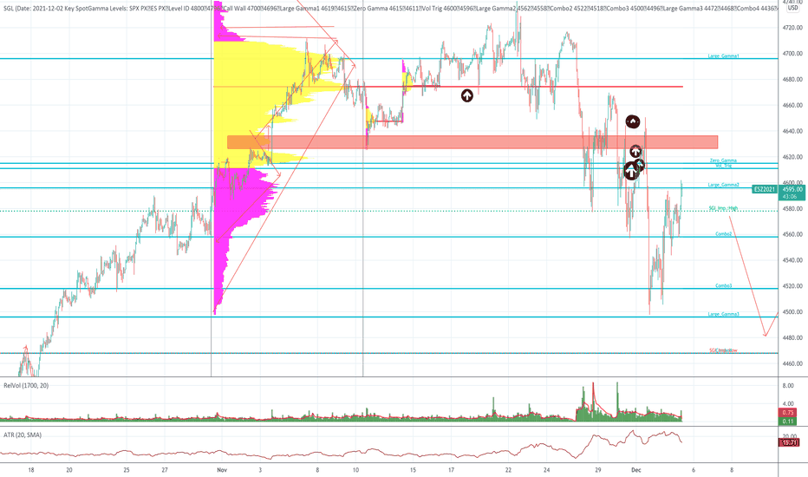
Task: Click the 22 date label on the time axis
Action: [508, 470]
